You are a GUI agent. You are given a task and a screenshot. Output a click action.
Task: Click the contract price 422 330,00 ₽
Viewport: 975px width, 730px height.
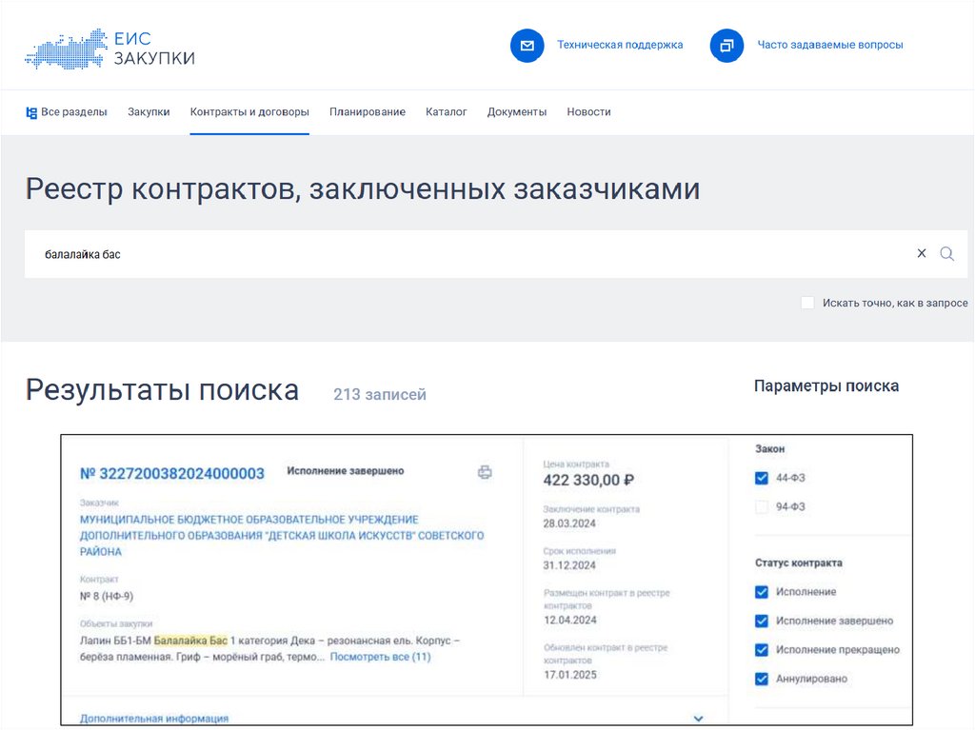pyautogui.click(x=588, y=480)
